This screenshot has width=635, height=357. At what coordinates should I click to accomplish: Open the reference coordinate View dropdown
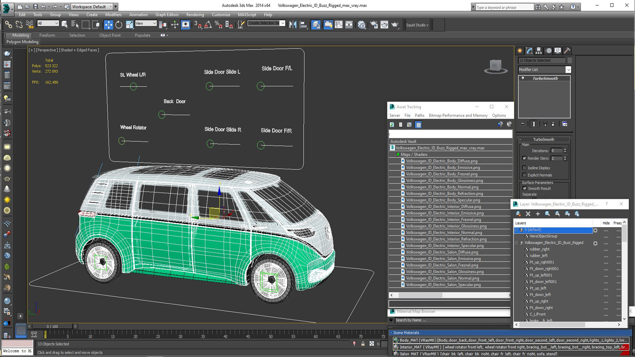pos(154,23)
